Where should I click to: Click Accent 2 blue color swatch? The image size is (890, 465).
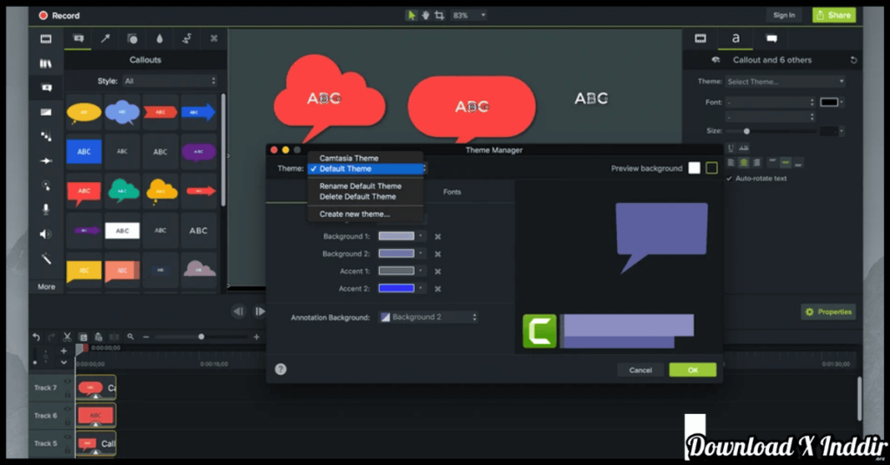396,288
